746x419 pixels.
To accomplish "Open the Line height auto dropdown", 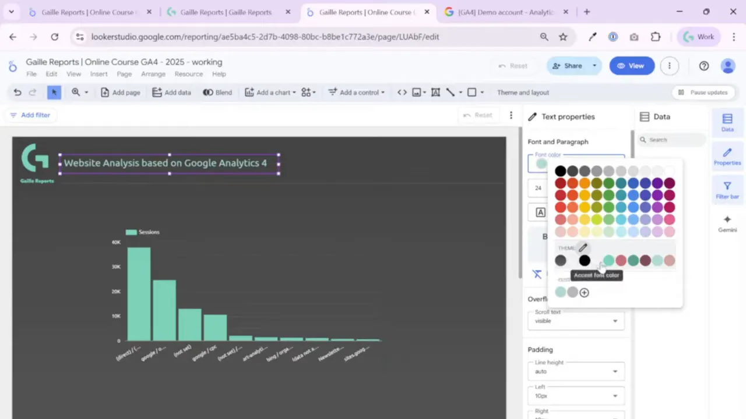I will (x=576, y=371).
